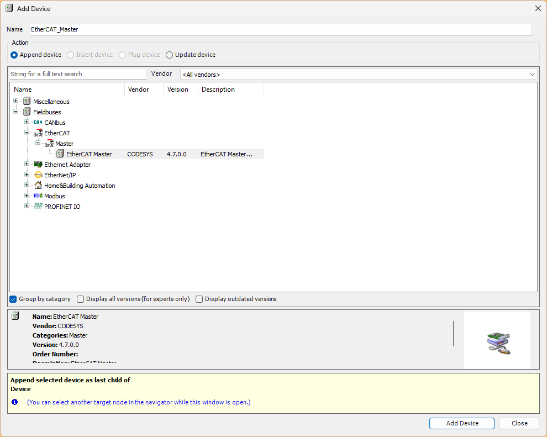Click the 4.7.0.0 version cell

click(x=176, y=154)
